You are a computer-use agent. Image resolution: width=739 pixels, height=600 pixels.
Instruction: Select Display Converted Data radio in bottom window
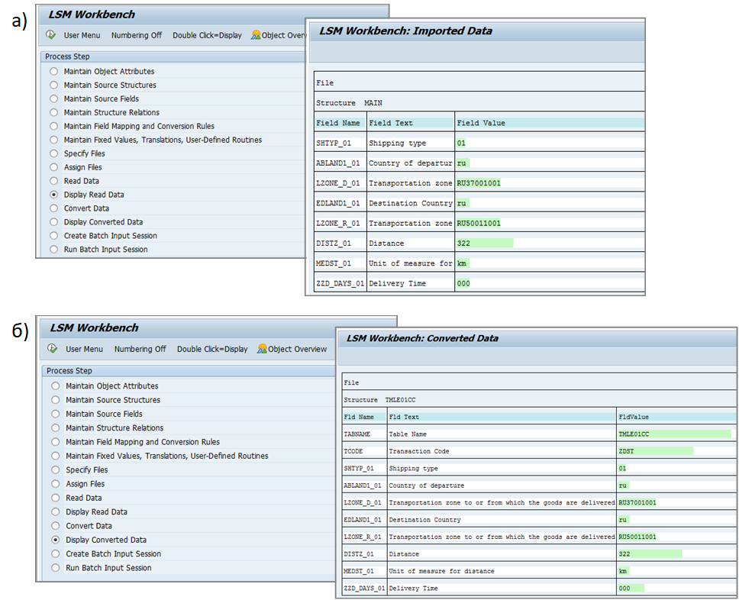pos(56,540)
